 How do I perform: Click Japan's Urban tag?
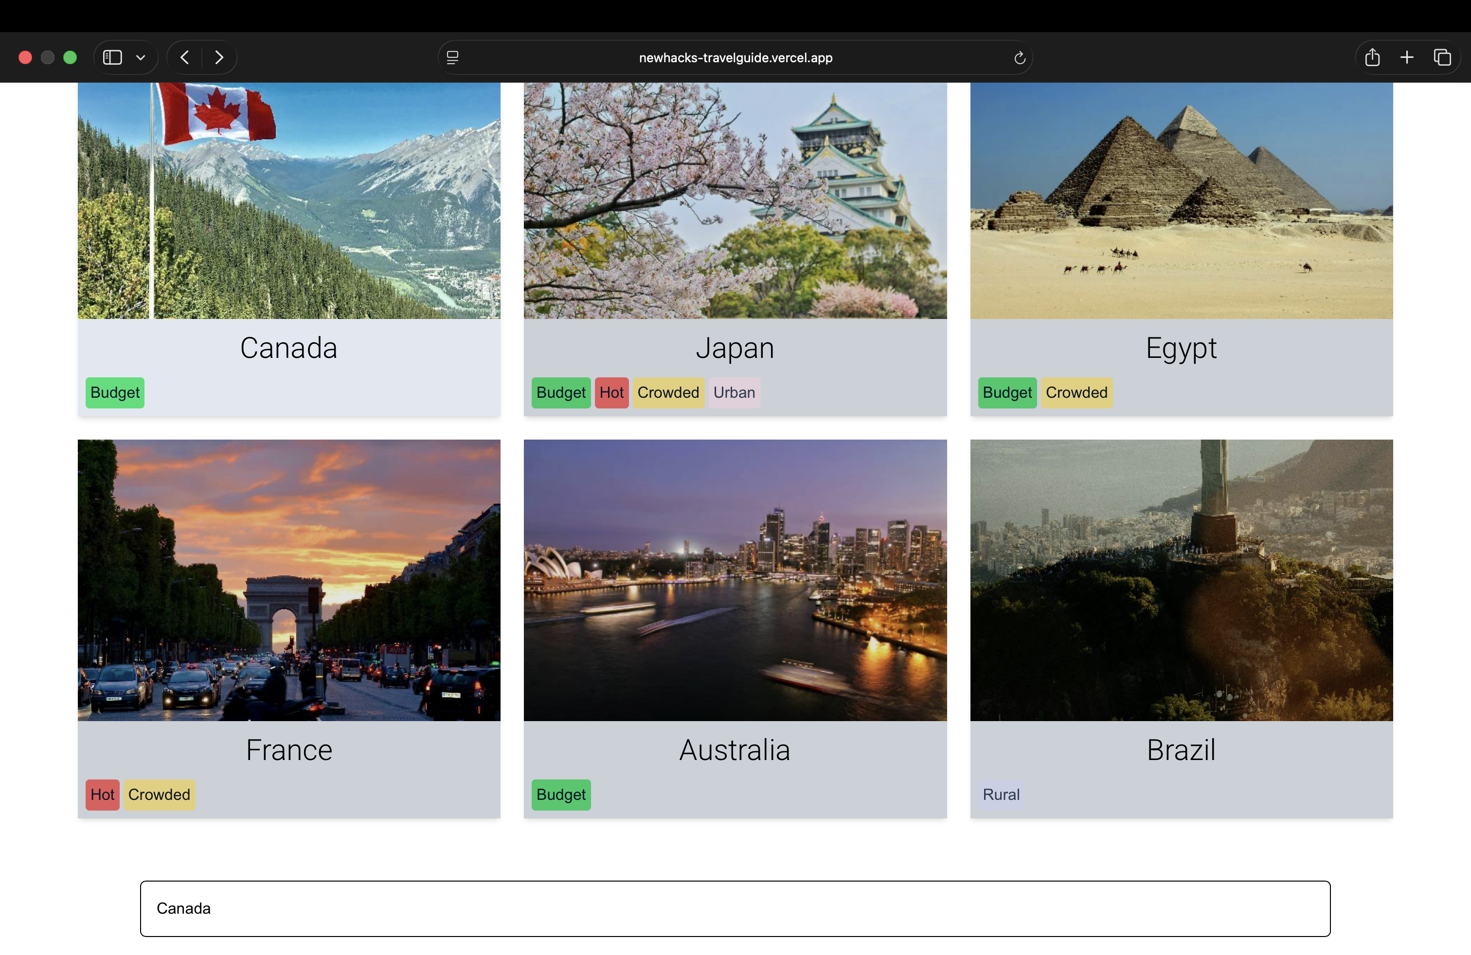[734, 392]
